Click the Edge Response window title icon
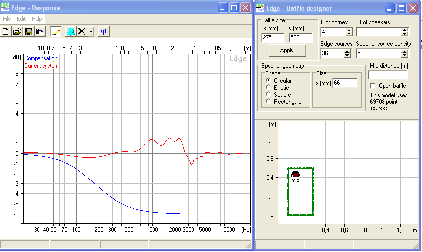 5,7
